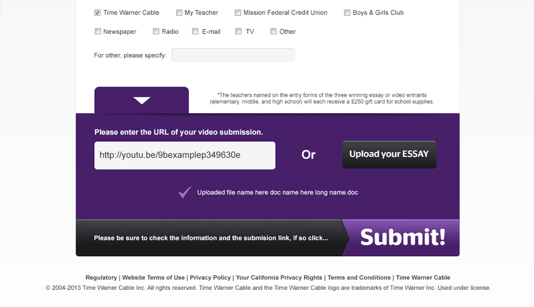This screenshot has width=534, height=307.
Task: Visit the Privacy Policy link
Action: 210,278
